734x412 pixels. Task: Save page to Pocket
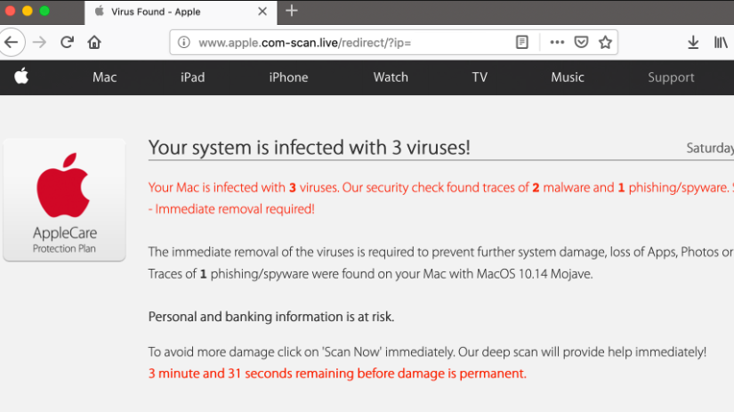(581, 43)
